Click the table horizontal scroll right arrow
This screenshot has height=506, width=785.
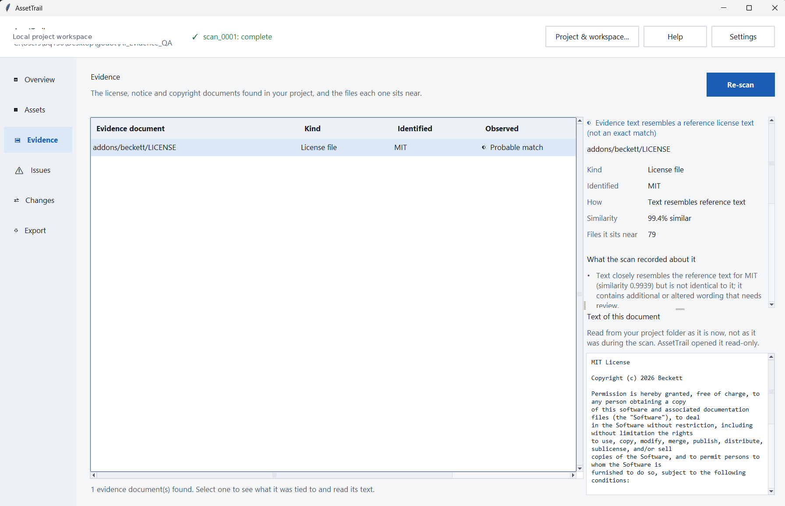click(573, 475)
